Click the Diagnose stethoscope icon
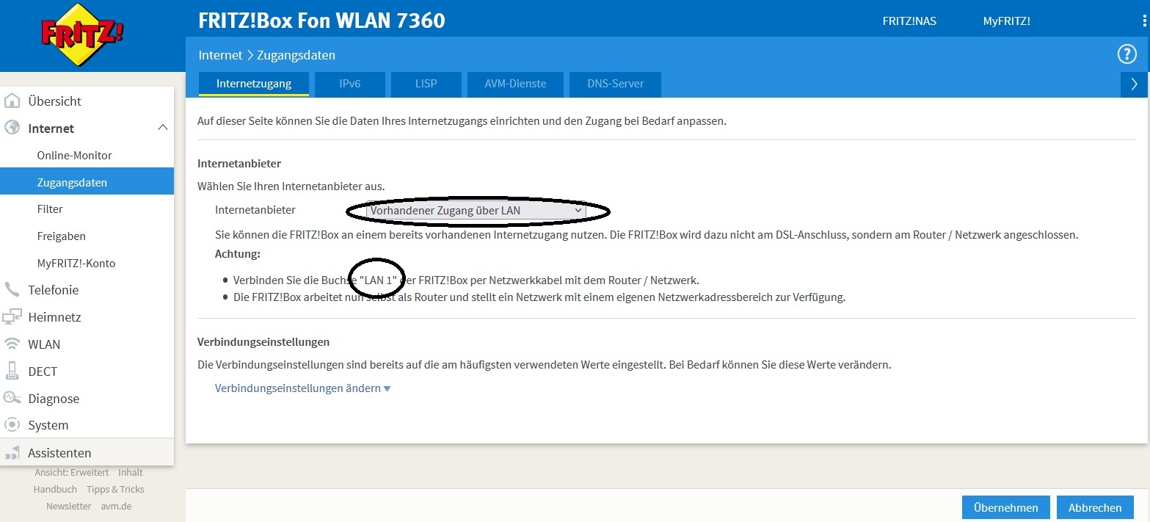This screenshot has height=522, width=1150. tap(12, 398)
